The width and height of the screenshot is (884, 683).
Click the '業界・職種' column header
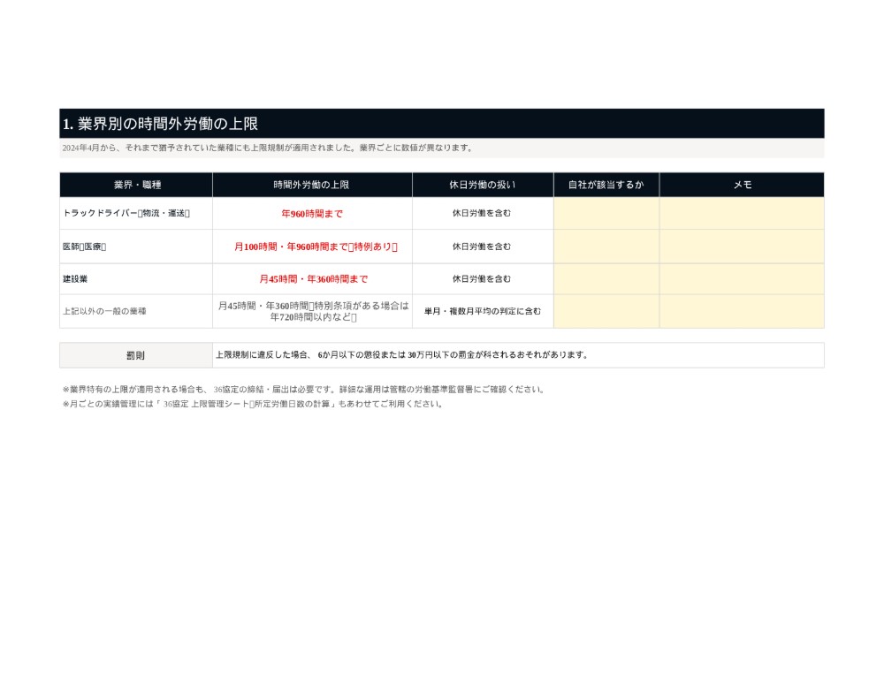136,185
